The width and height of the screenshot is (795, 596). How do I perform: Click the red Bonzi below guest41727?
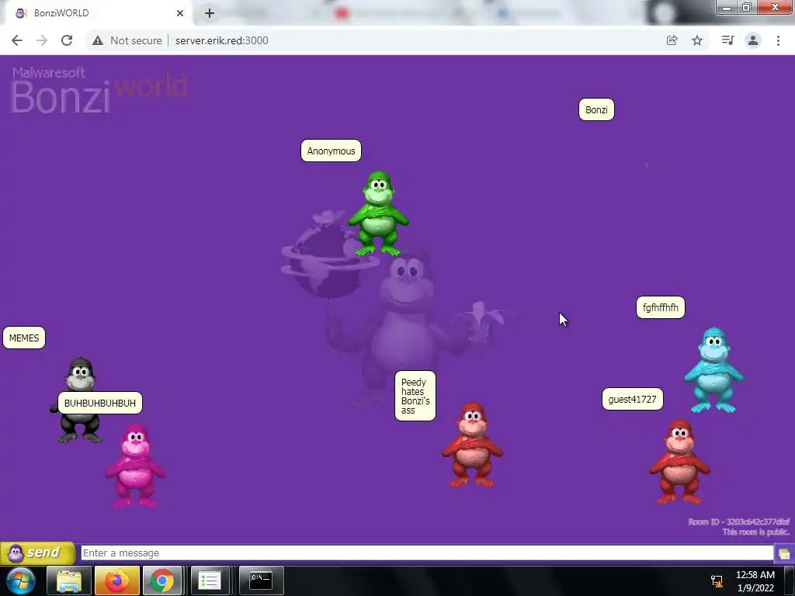click(x=679, y=462)
